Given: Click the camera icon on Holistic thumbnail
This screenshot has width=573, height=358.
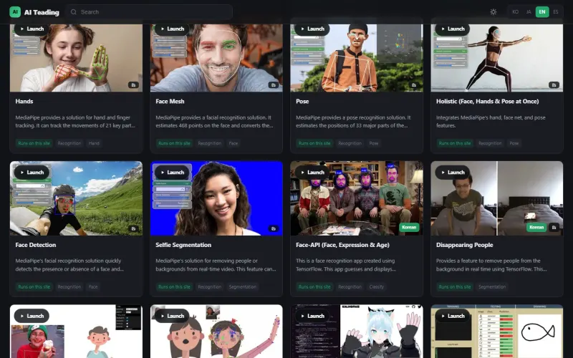Looking at the screenshot, I should pyautogui.click(x=554, y=84).
